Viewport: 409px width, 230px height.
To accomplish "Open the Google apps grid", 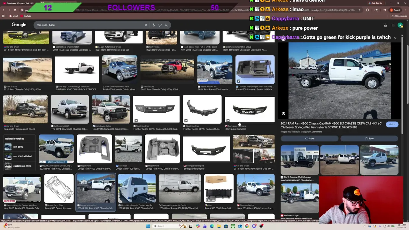I will (x=393, y=25).
